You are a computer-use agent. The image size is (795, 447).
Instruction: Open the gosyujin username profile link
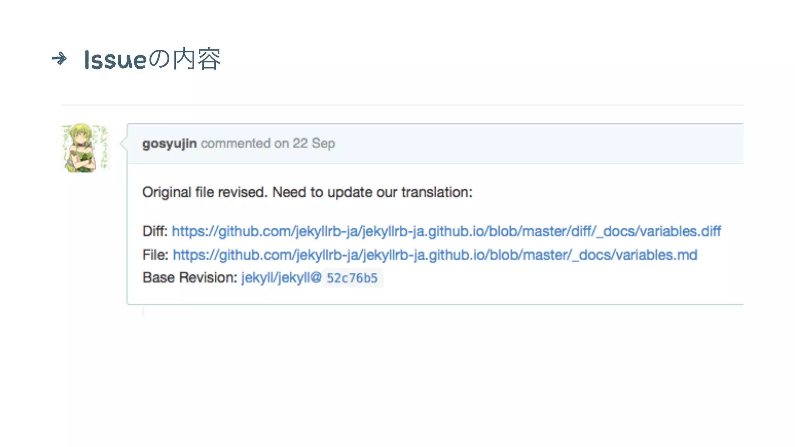169,144
